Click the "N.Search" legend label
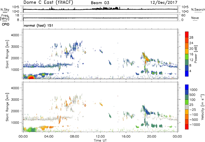 (x=198, y=9)
